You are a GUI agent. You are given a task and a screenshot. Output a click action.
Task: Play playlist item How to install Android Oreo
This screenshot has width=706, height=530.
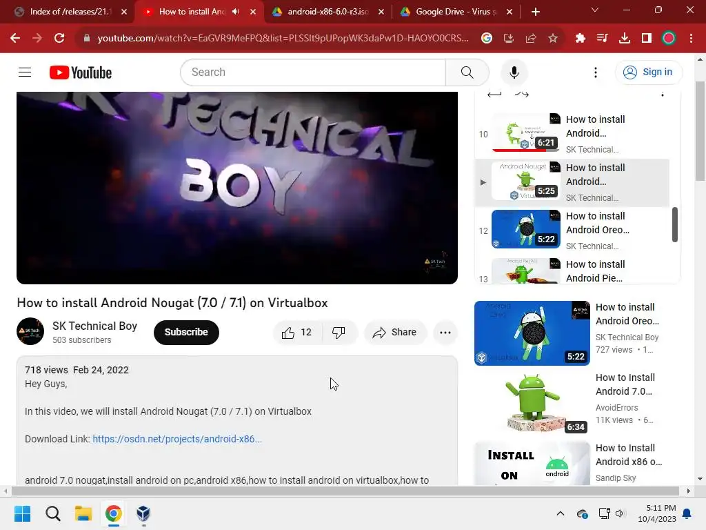[572, 230]
